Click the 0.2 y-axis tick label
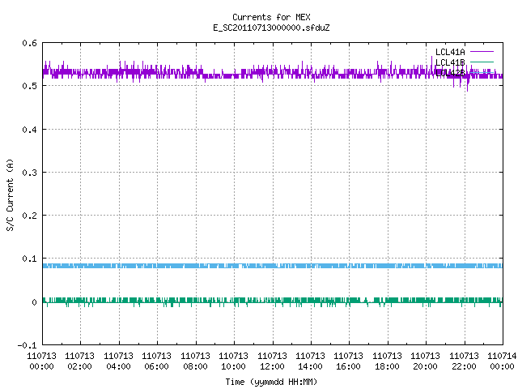518x389 pixels. [29, 216]
